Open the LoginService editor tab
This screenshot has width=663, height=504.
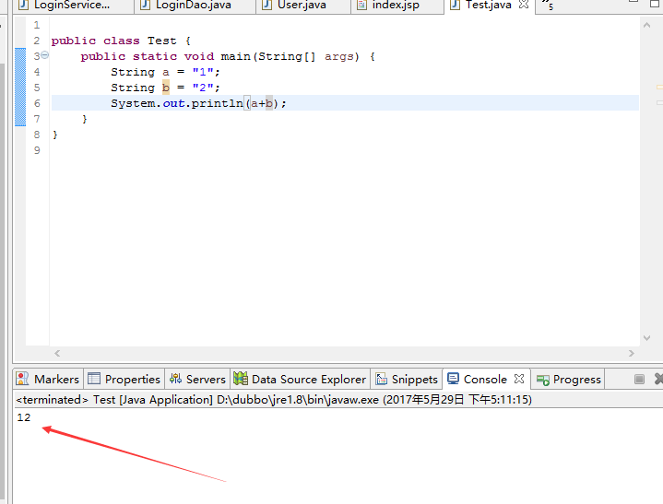click(70, 6)
